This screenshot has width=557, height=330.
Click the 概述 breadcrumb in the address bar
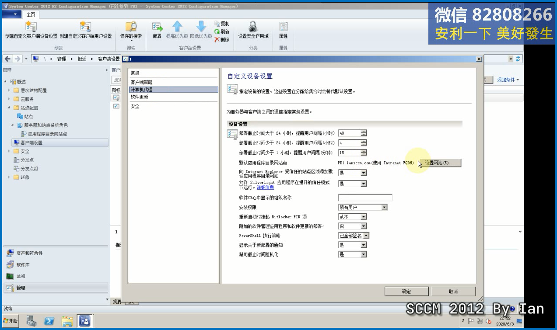click(82, 59)
